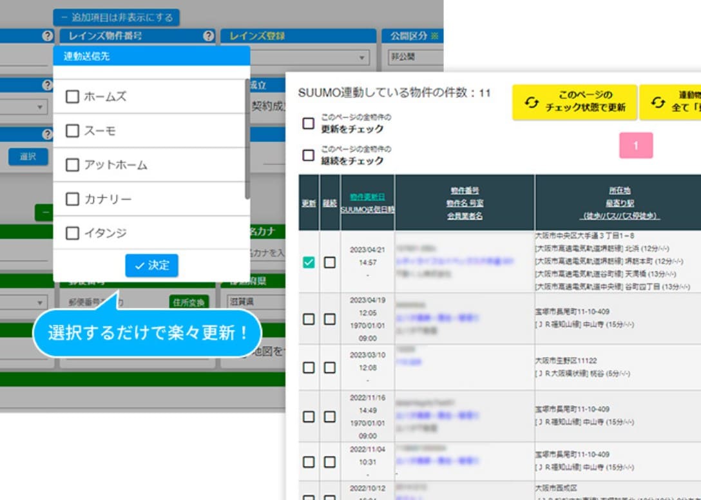Click address 大阪市中央区大手通３丁目1−8
Image resolution: width=701 pixels, height=500 pixels.
click(x=584, y=235)
